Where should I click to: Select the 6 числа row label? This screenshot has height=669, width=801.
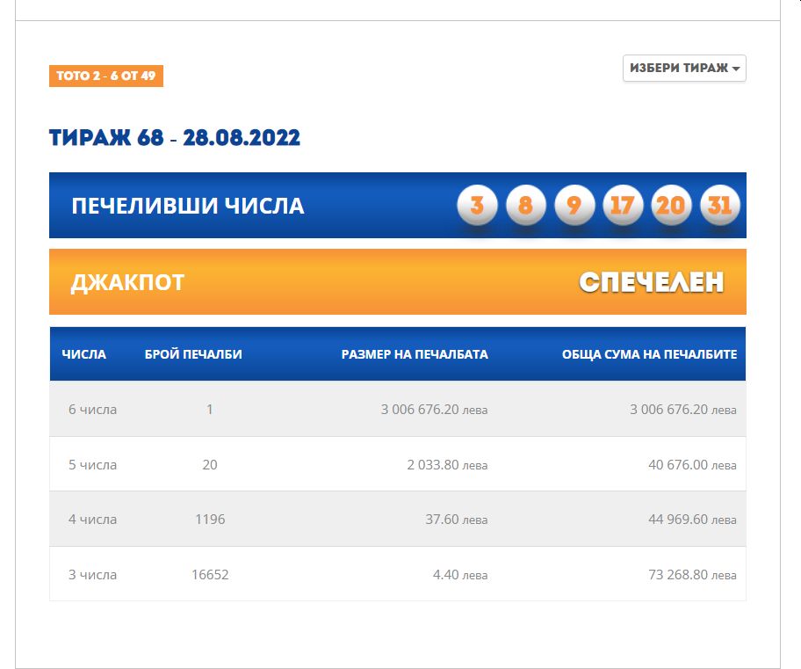[92, 410]
